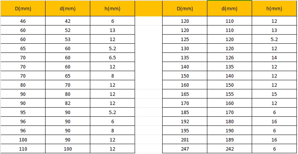Click the left cell containing 110

(x=23, y=149)
